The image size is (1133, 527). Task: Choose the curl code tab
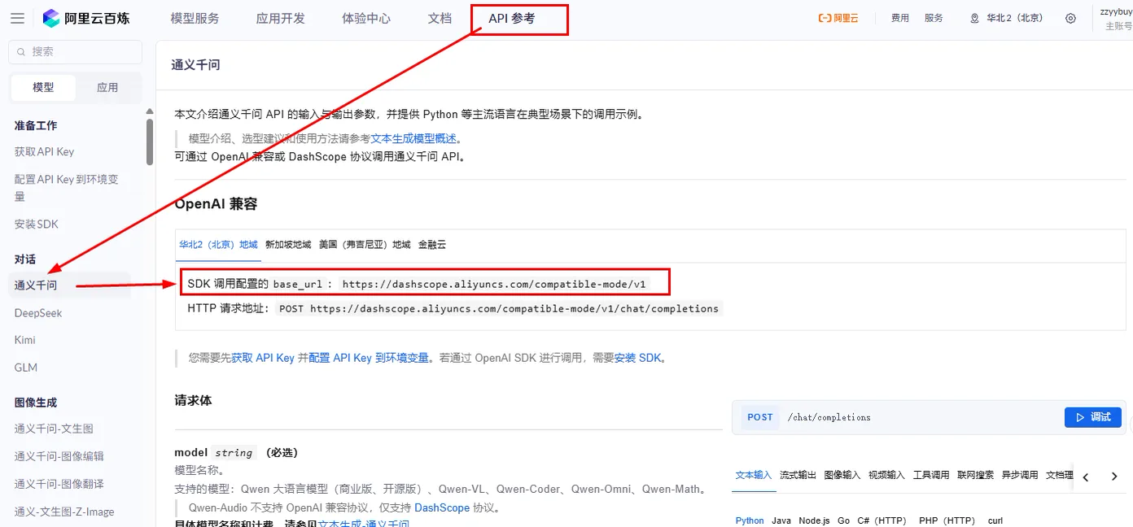995,520
